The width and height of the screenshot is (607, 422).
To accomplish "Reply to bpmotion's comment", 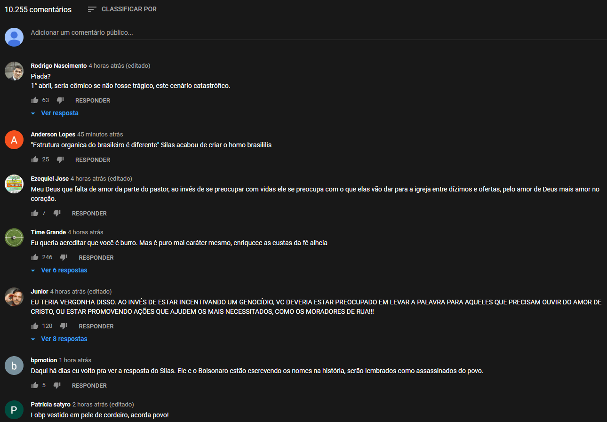I will 89,385.
